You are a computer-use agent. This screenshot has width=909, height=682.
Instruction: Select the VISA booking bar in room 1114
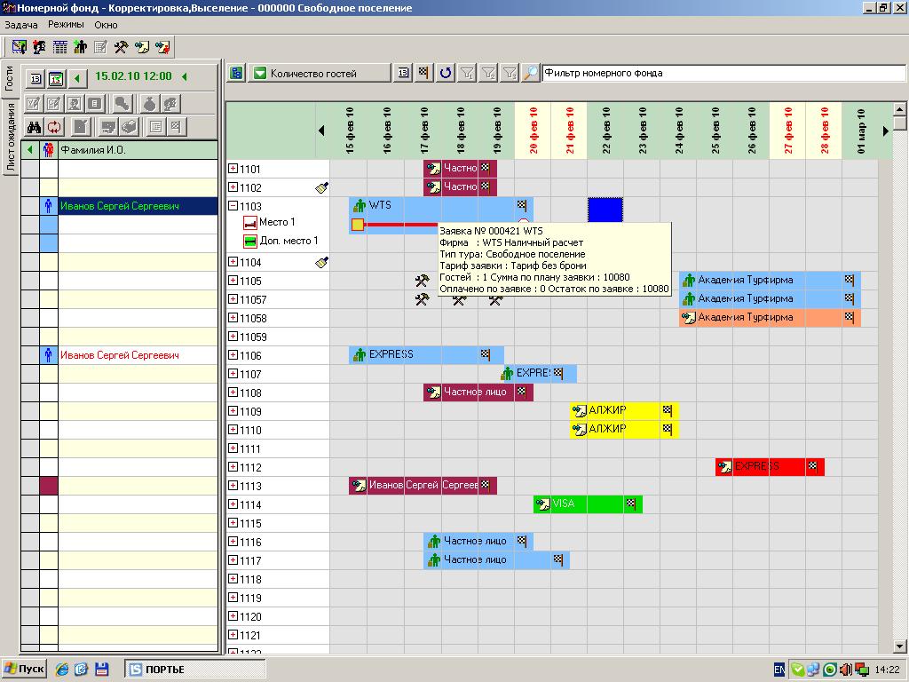click(588, 504)
